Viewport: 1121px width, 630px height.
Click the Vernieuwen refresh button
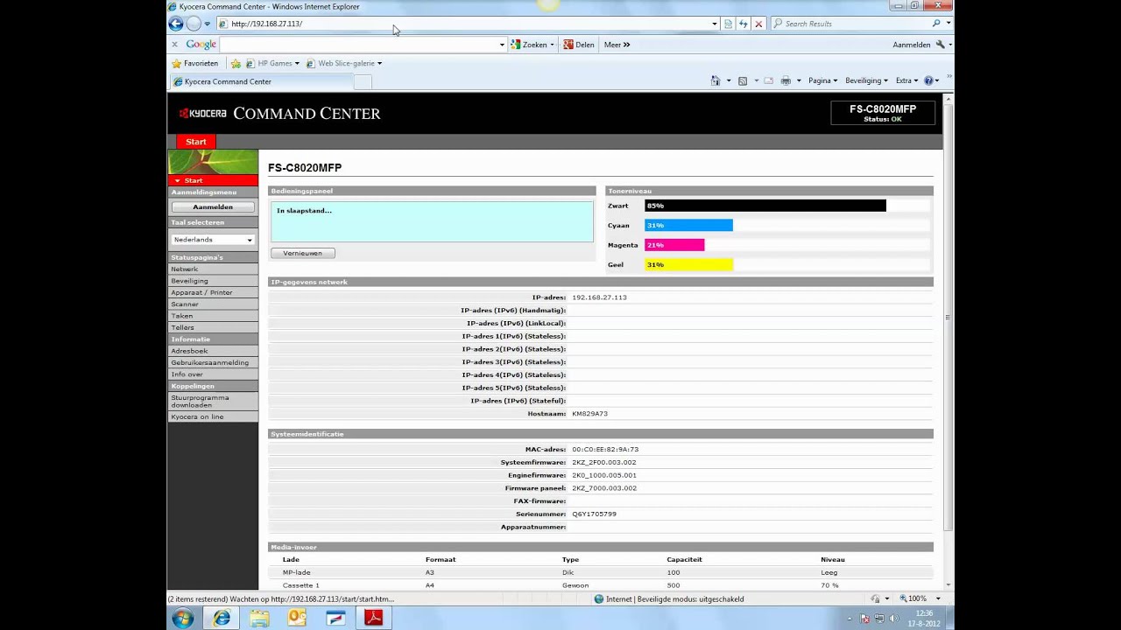pos(303,253)
